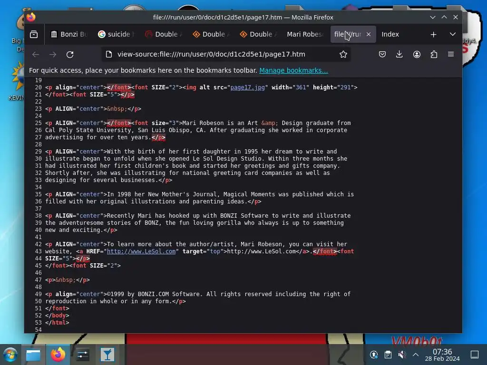Viewport: 487px width, 365px height.
Task: Click the Firefox taskbar icon
Action: pos(58,355)
